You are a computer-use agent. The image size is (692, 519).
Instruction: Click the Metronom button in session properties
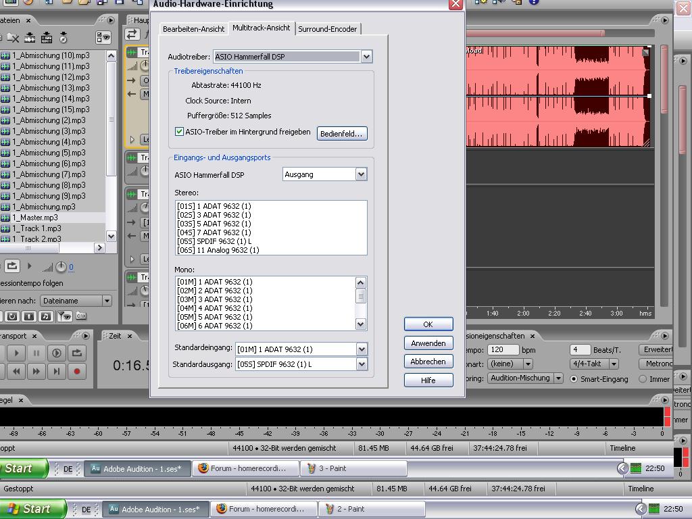(656, 364)
